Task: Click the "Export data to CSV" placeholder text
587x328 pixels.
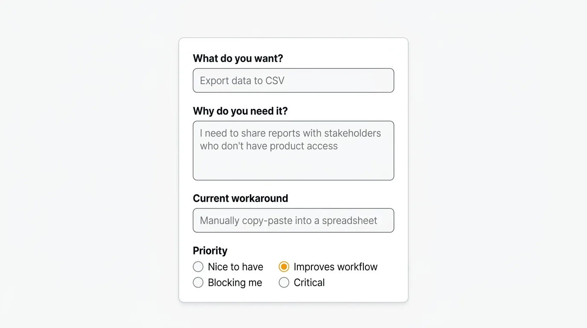Action: [242, 81]
